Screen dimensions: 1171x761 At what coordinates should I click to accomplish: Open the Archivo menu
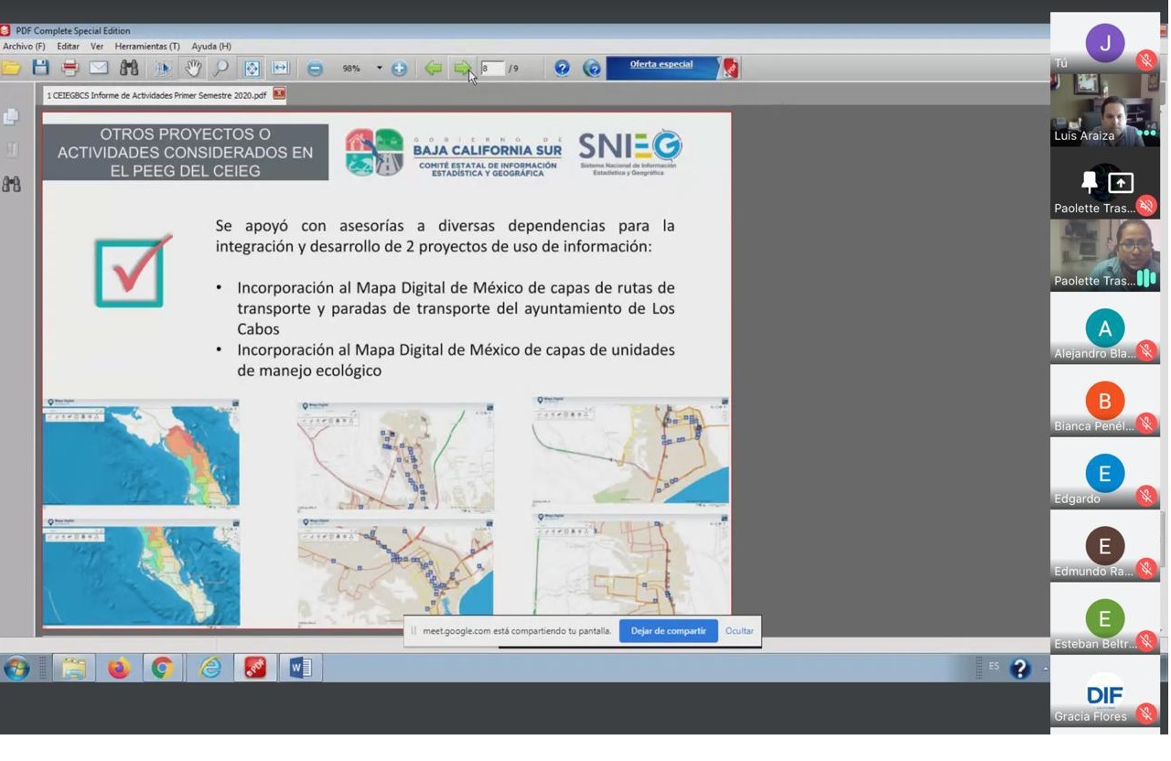pyautogui.click(x=23, y=46)
